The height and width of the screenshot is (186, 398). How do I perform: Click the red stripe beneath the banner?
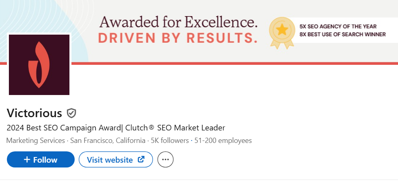pyautogui.click(x=234, y=63)
